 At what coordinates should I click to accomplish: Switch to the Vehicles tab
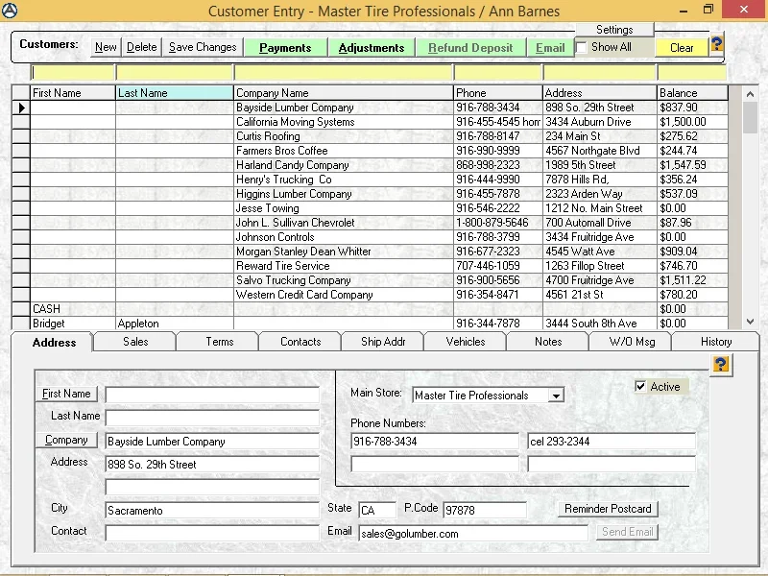click(x=465, y=342)
